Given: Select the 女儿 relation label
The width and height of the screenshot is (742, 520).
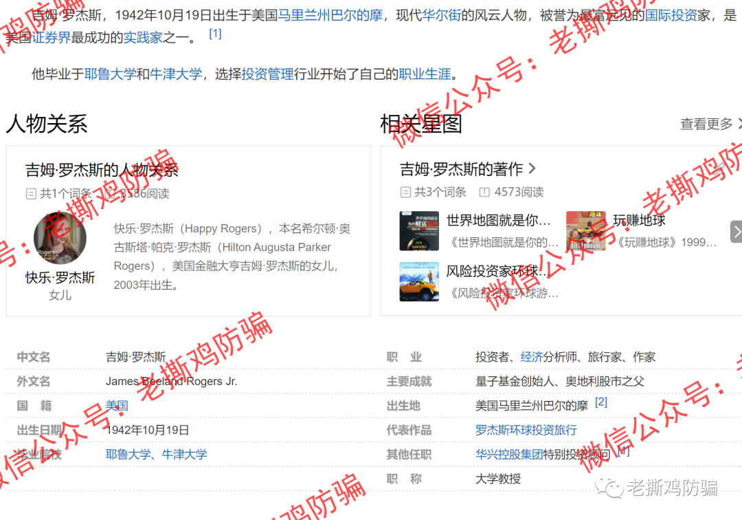Looking at the screenshot, I should [60, 296].
